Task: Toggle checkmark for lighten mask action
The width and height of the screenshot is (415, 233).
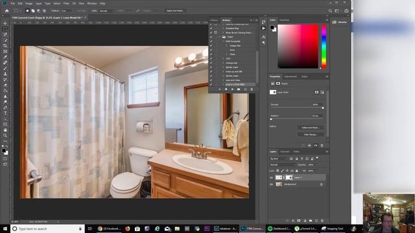Action: (211, 67)
